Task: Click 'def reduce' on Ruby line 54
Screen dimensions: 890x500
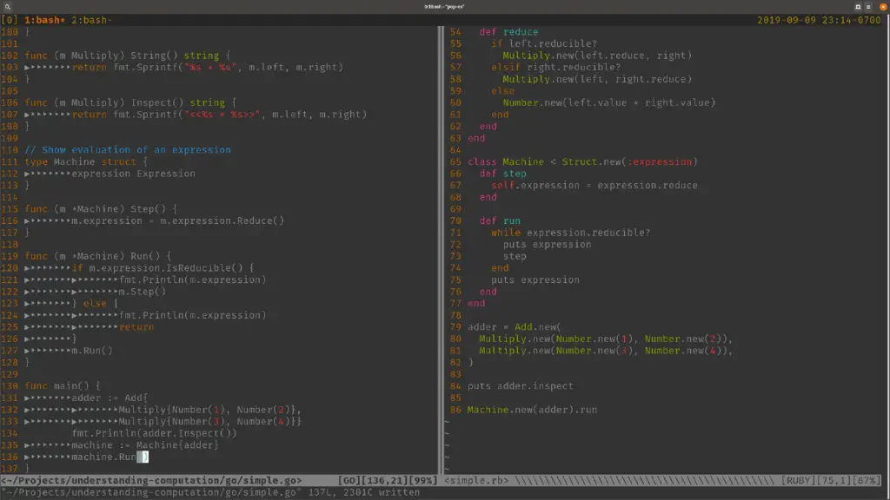Action: pyautogui.click(x=508, y=32)
